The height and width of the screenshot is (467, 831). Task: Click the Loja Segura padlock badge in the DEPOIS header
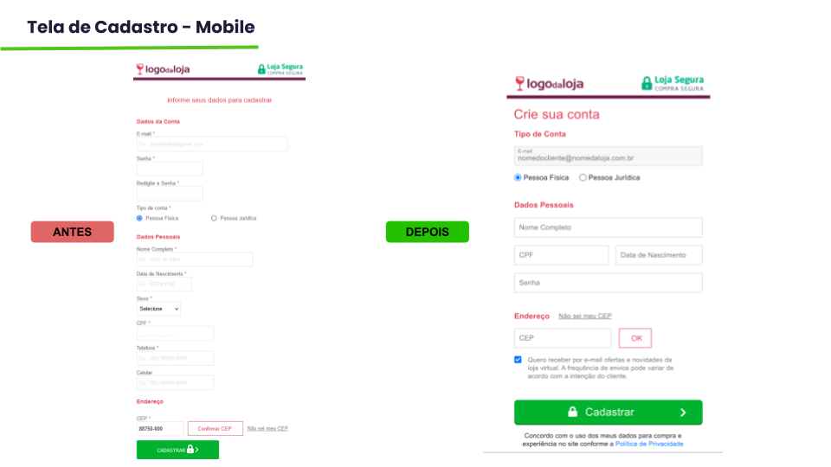[x=673, y=83]
